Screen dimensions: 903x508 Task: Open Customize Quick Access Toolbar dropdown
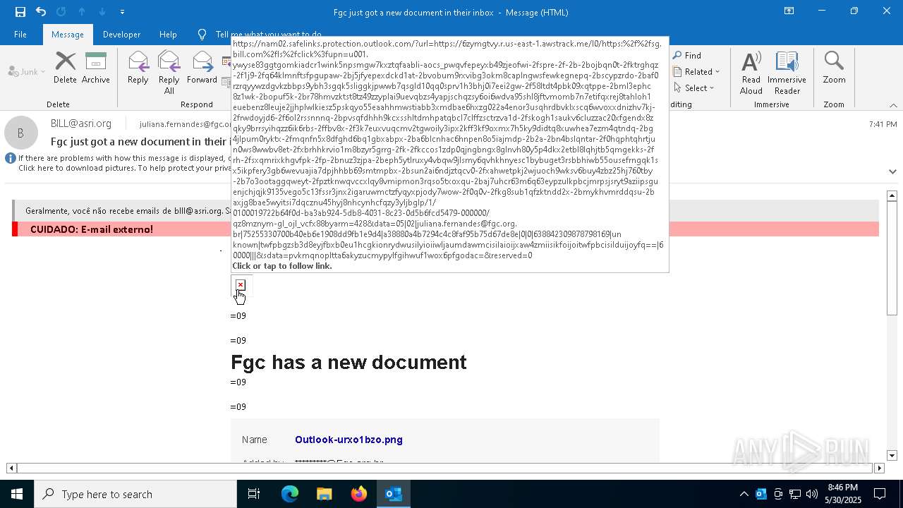tap(122, 12)
